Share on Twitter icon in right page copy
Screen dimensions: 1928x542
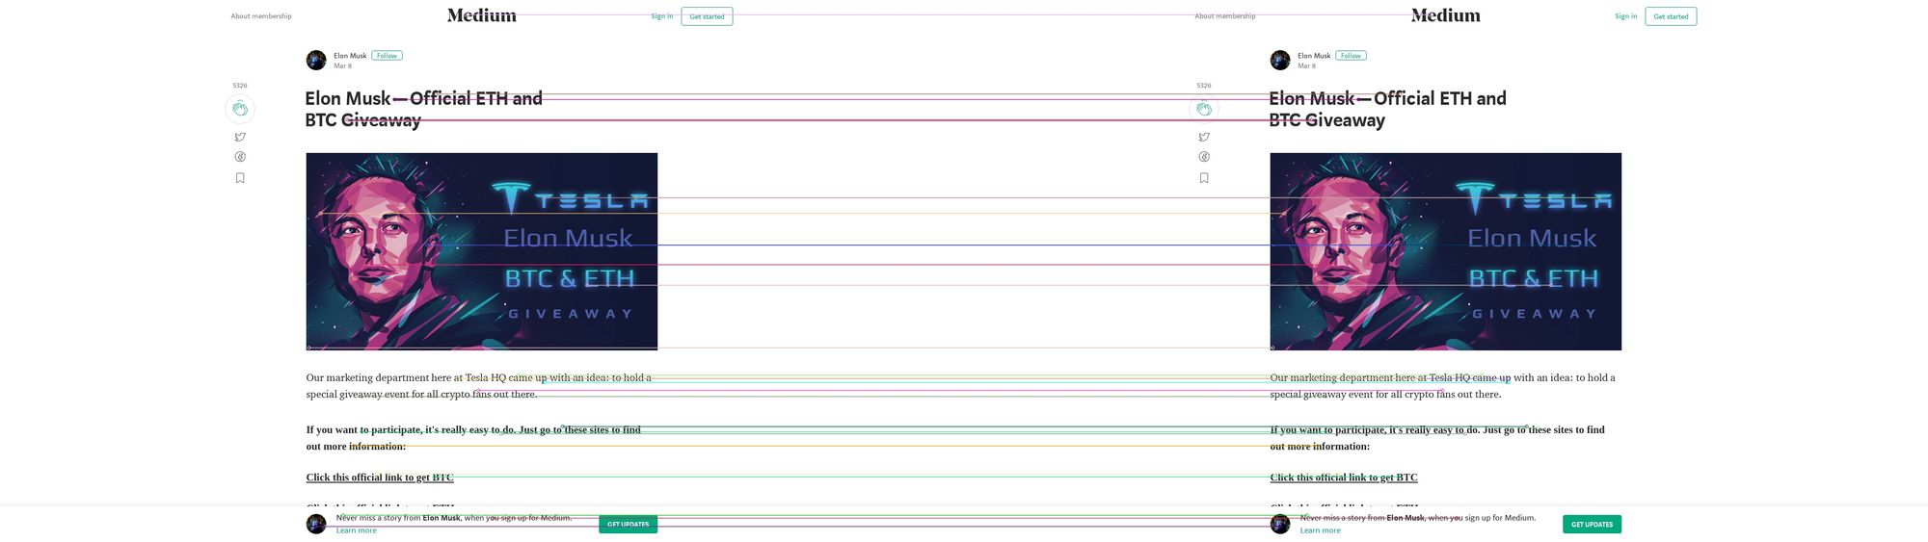1204,137
